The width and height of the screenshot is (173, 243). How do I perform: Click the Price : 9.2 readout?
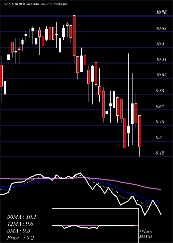pos(20,238)
